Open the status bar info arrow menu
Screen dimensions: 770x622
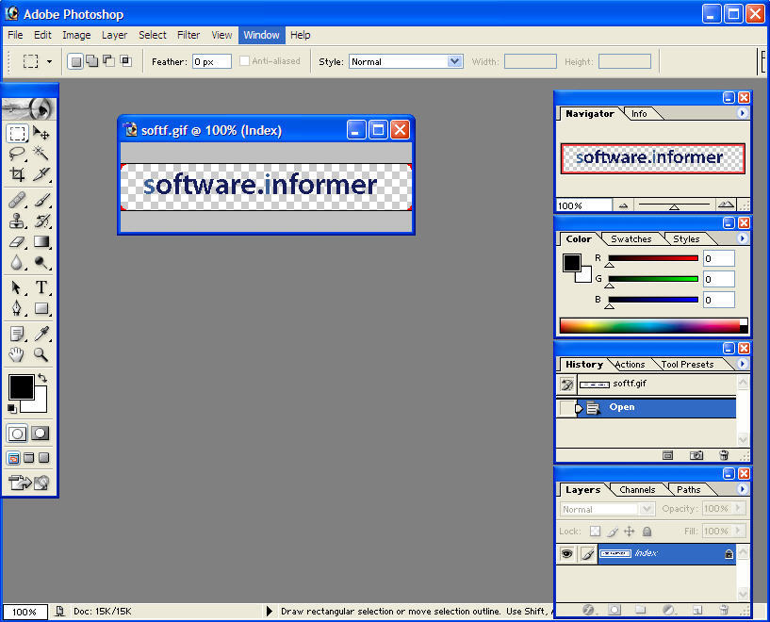[269, 612]
